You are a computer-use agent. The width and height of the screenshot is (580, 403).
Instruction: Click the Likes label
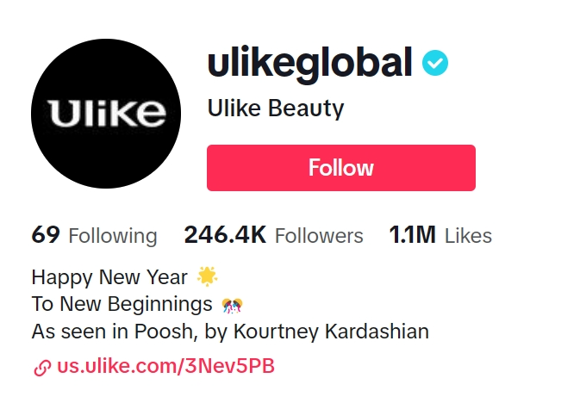tap(468, 236)
